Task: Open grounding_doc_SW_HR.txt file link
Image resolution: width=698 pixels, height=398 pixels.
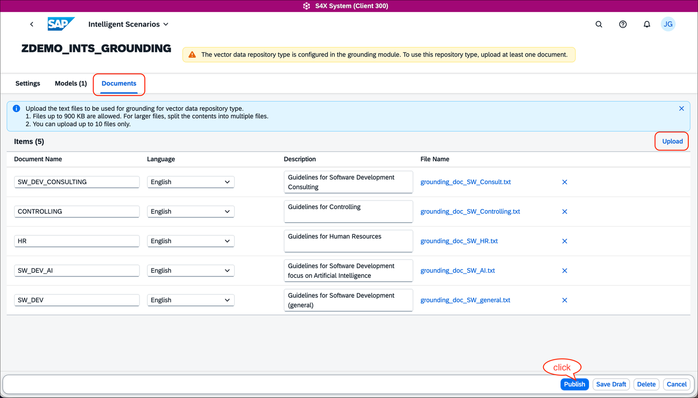Action: [459, 241]
